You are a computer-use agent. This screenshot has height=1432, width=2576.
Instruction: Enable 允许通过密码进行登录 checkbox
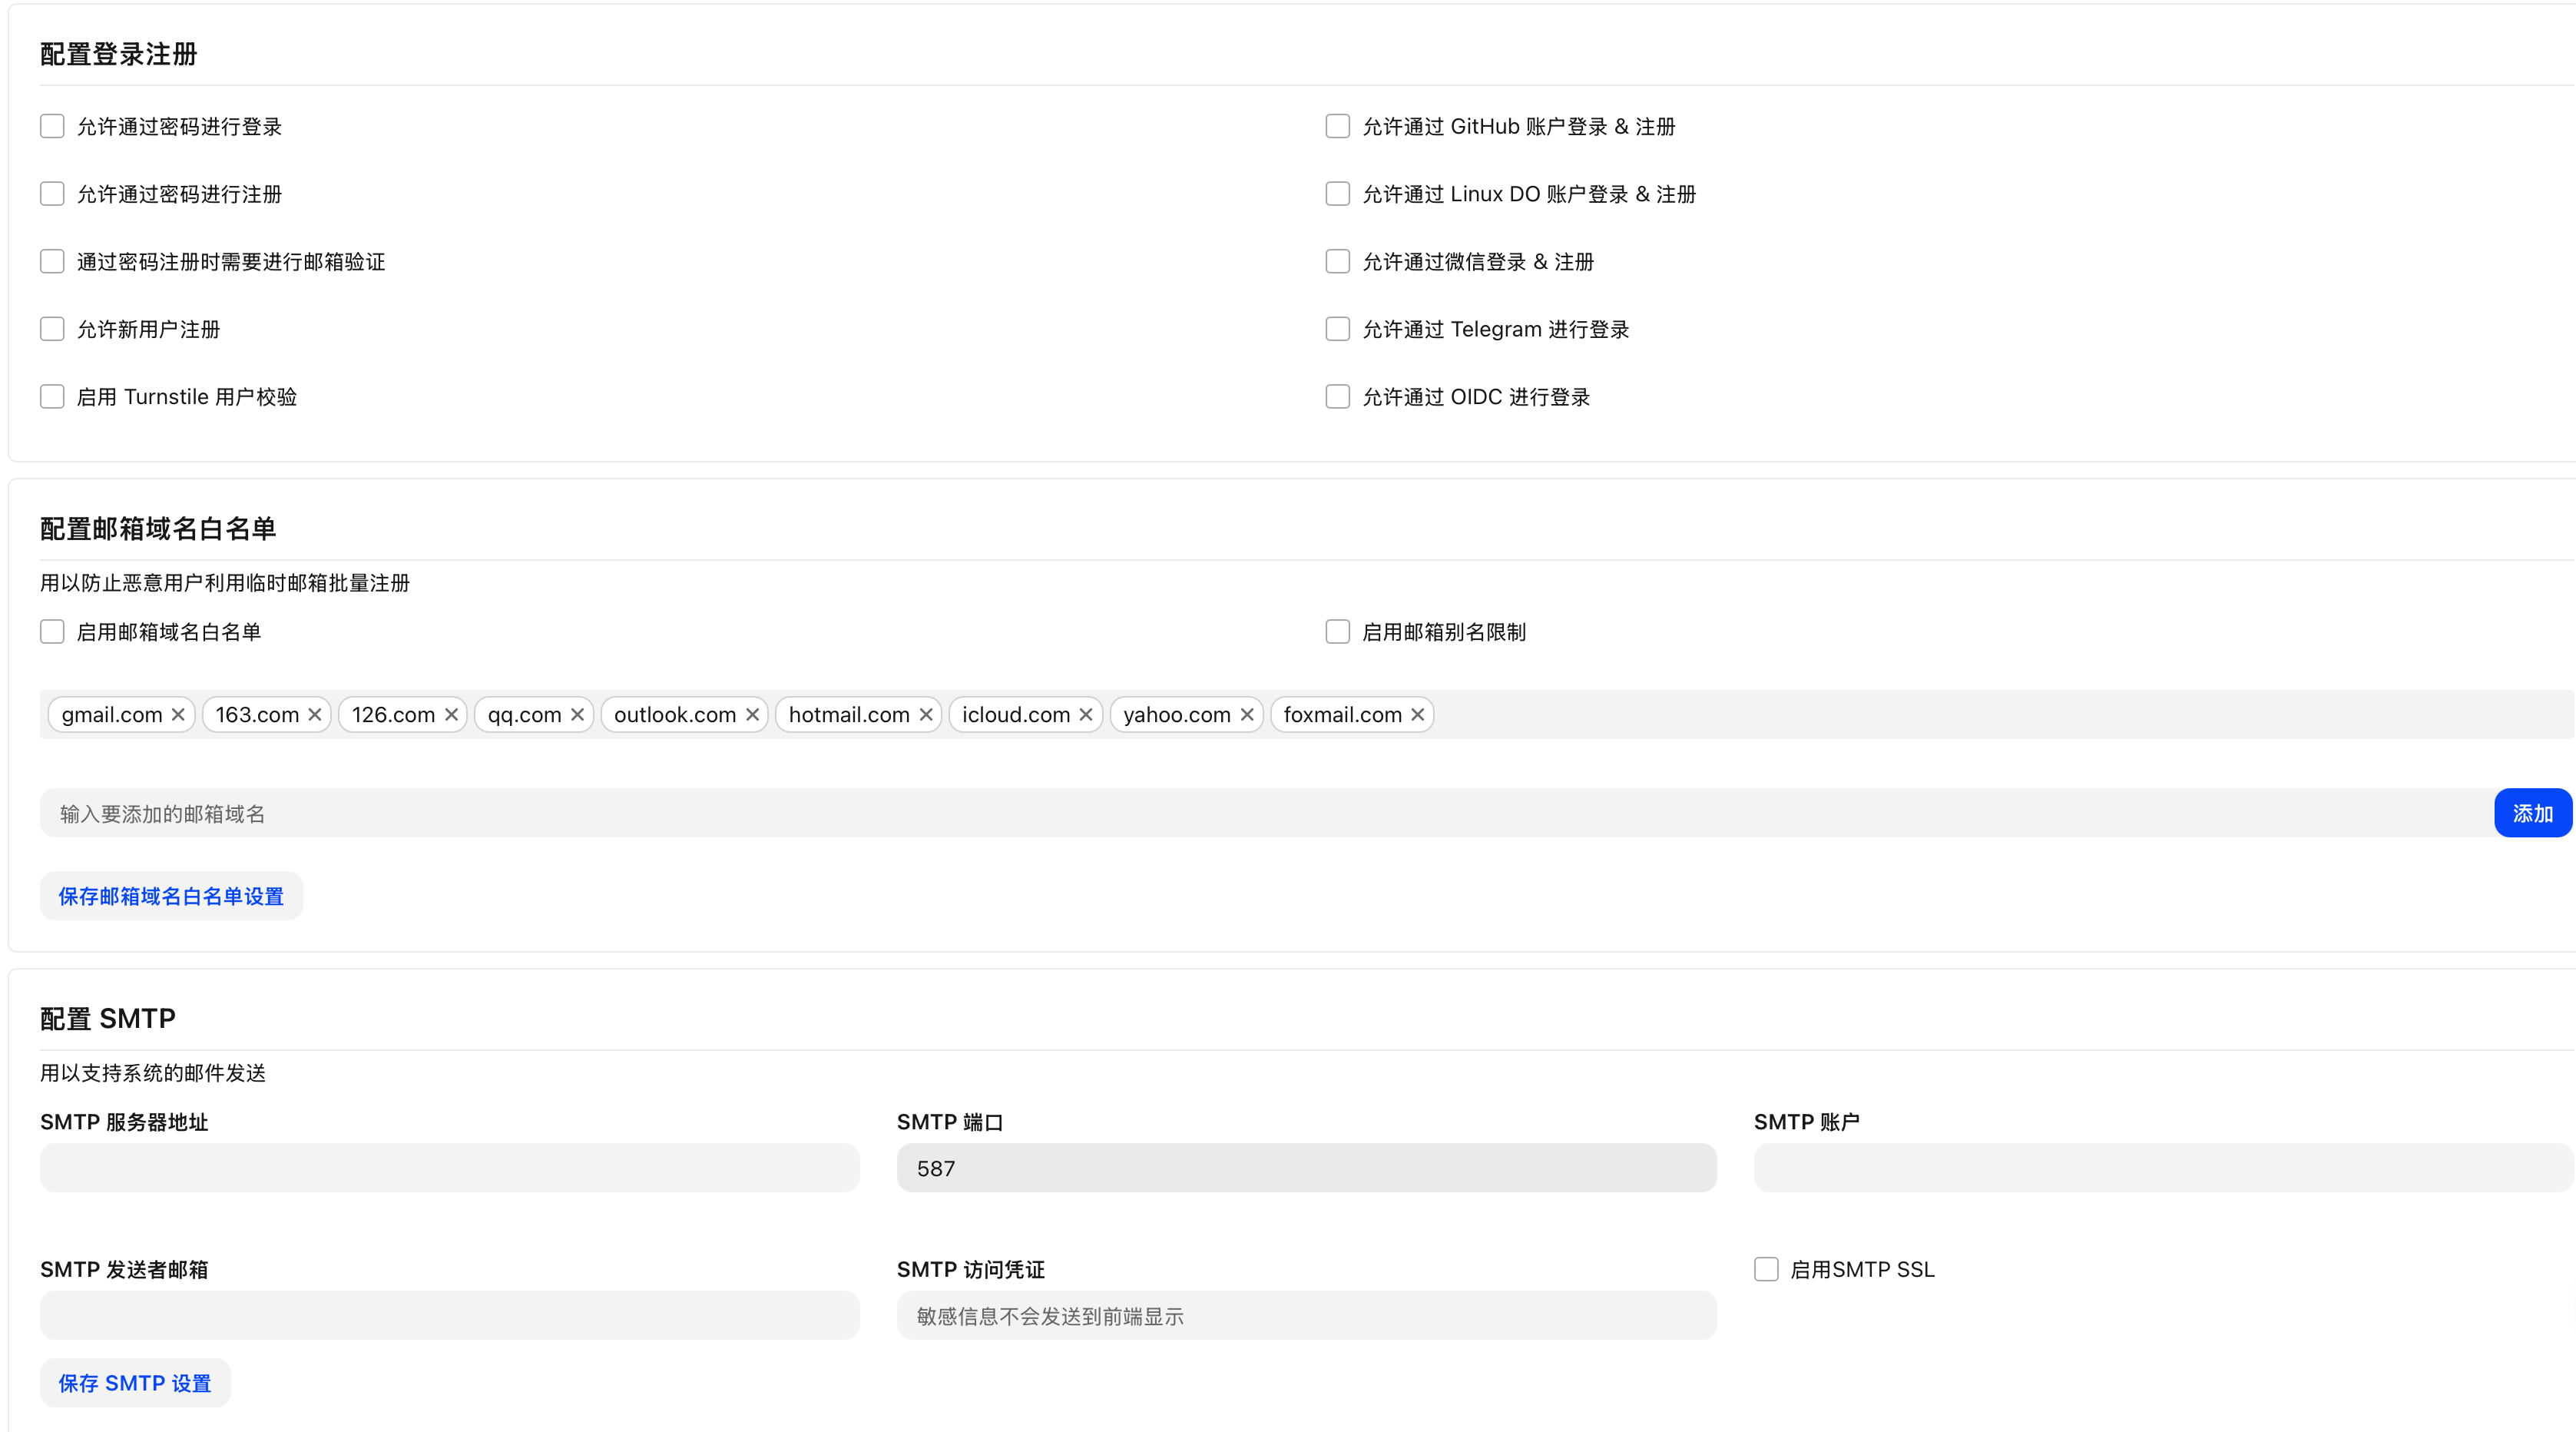pos(52,126)
